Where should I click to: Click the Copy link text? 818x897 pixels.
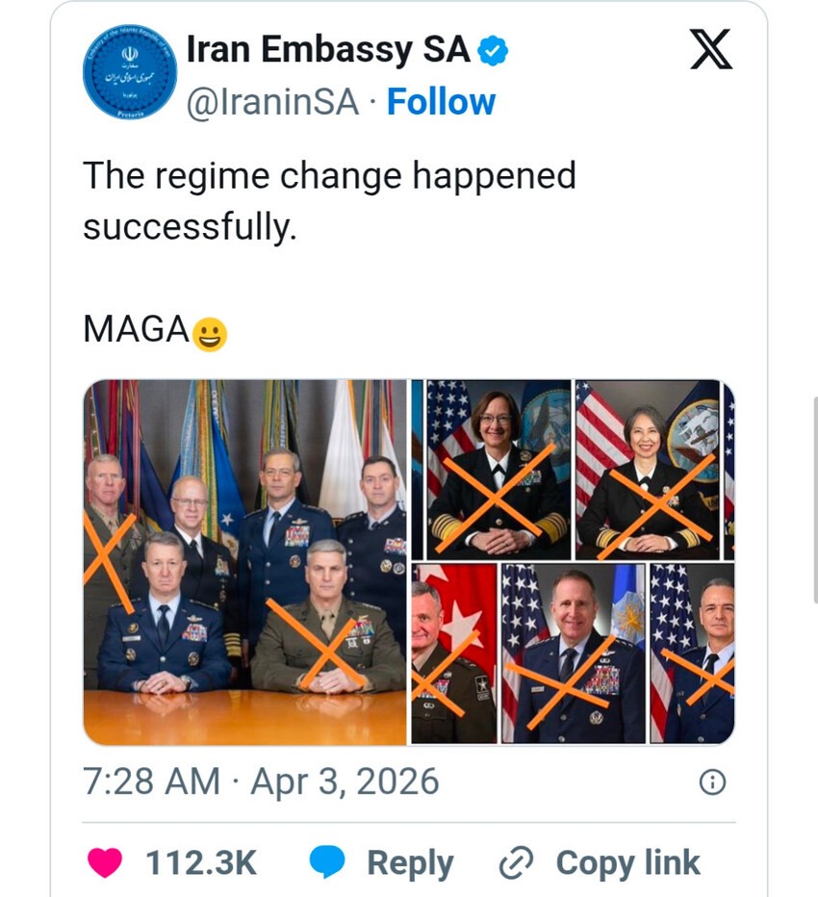(627, 862)
